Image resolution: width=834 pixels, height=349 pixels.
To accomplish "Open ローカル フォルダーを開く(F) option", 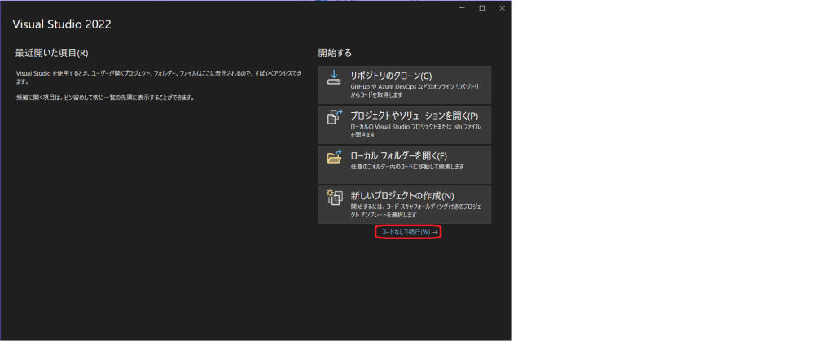I will tap(398, 155).
